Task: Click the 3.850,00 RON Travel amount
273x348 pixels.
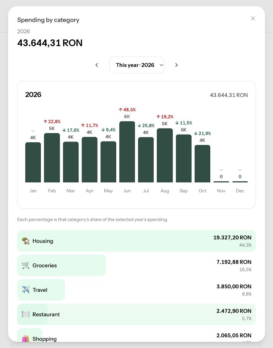Action: click(234, 286)
